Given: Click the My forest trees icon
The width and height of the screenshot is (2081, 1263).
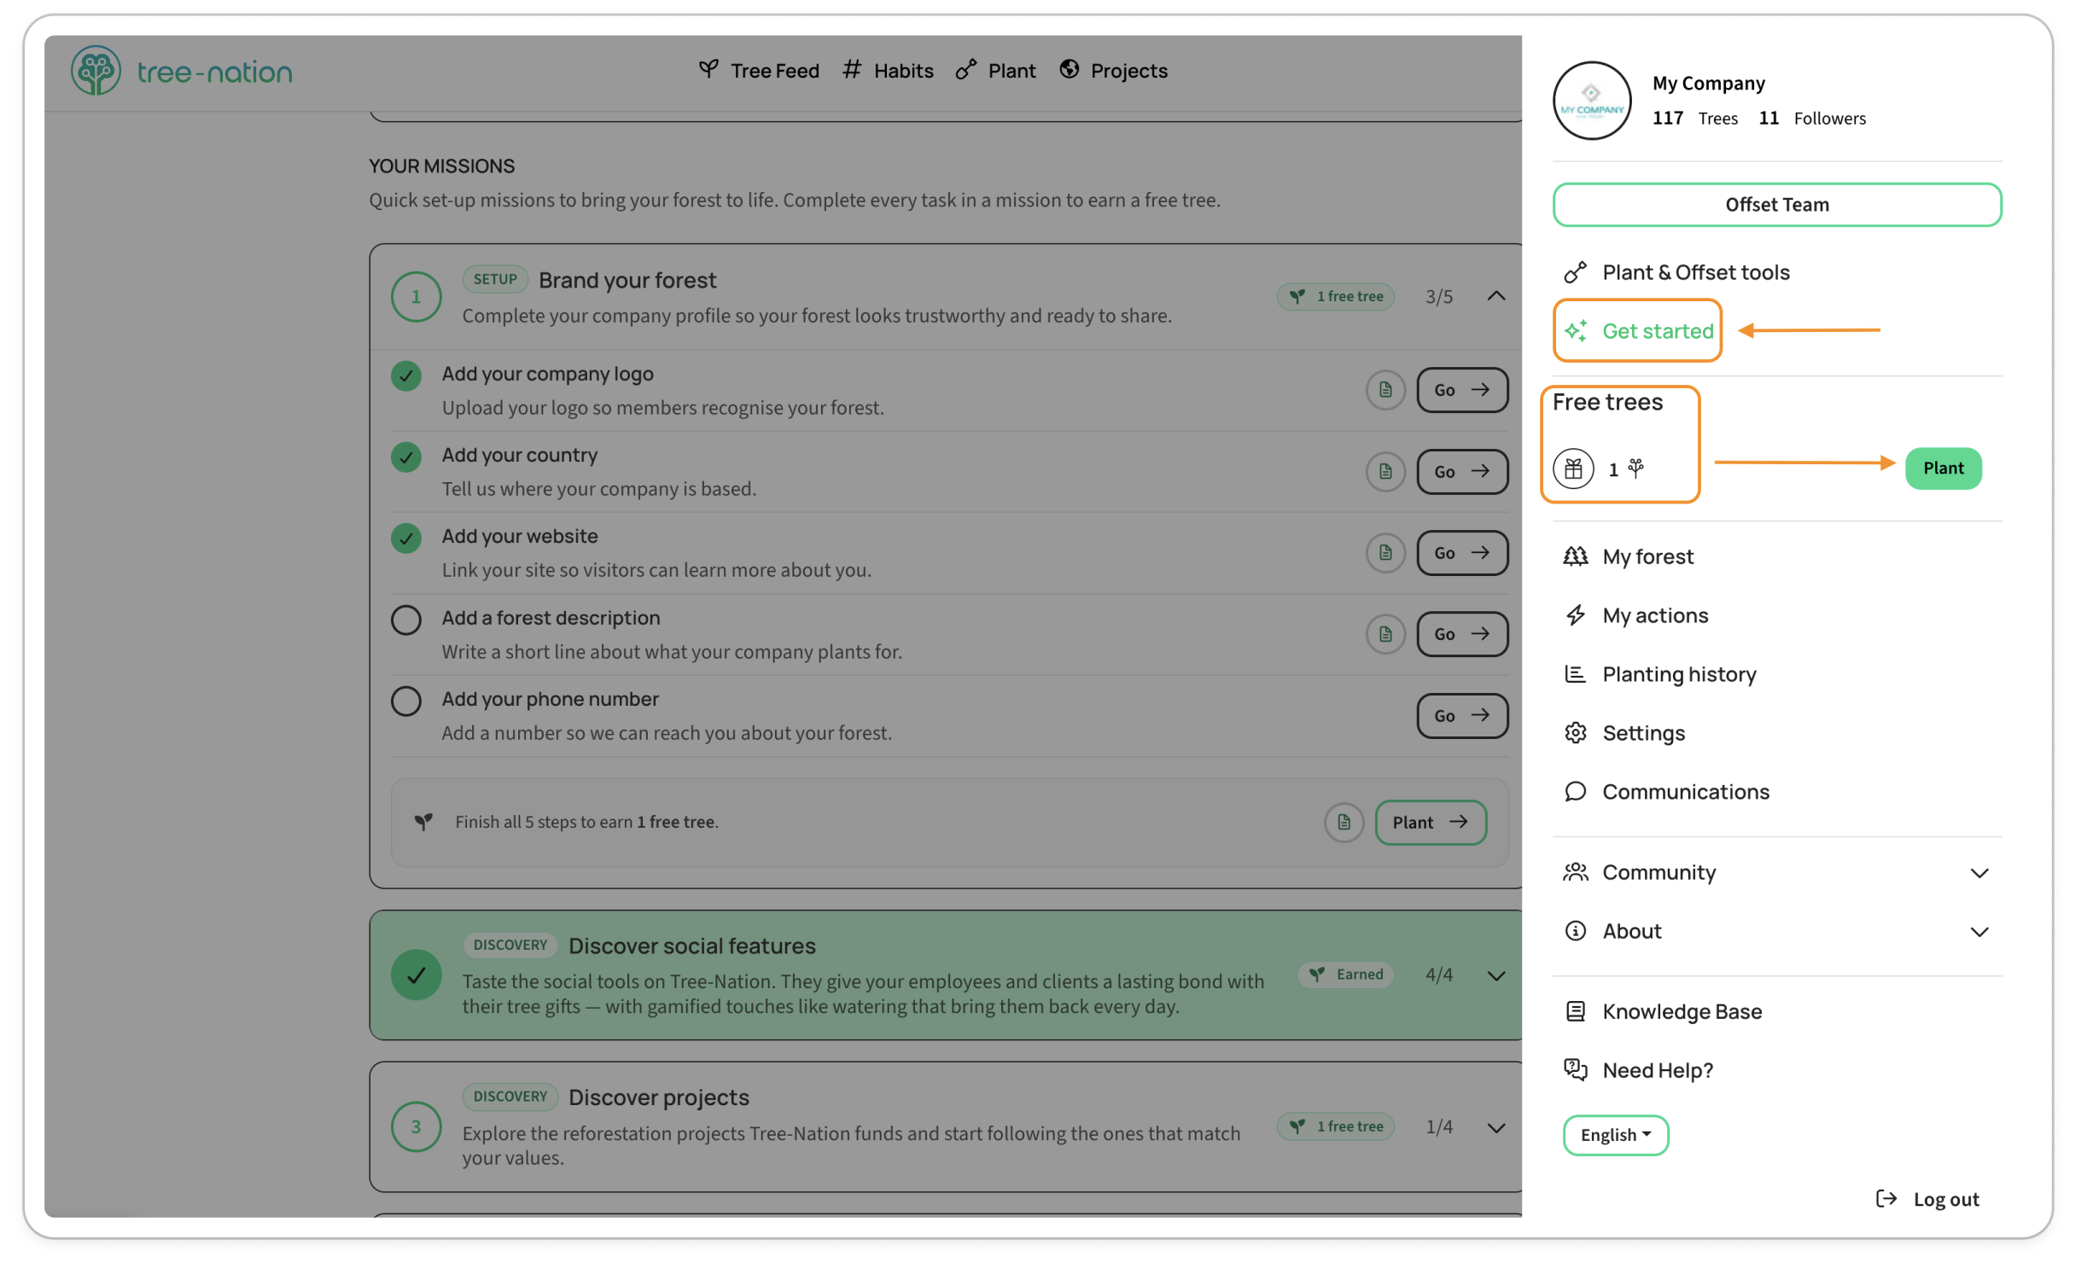Looking at the screenshot, I should tap(1575, 556).
